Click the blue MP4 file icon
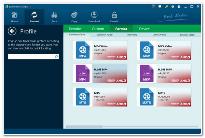 click(x=83, y=50)
